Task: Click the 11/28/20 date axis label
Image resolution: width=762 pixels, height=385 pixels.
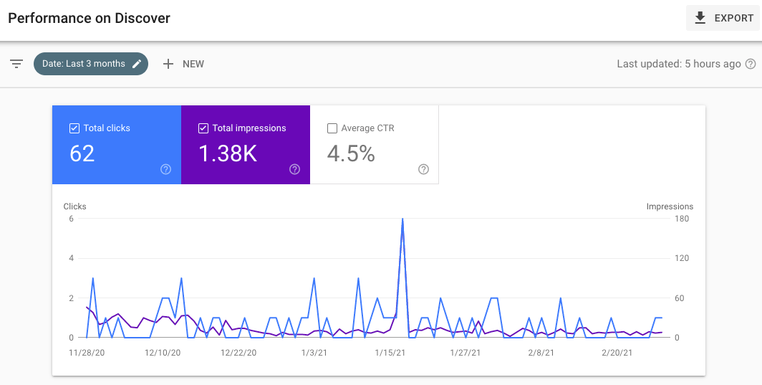Action: click(x=87, y=353)
